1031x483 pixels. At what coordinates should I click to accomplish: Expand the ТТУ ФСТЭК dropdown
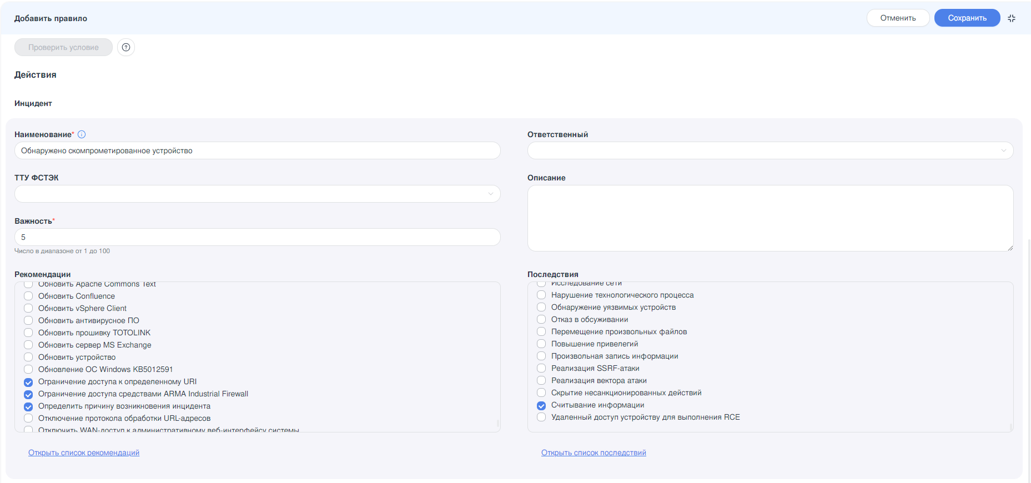257,194
